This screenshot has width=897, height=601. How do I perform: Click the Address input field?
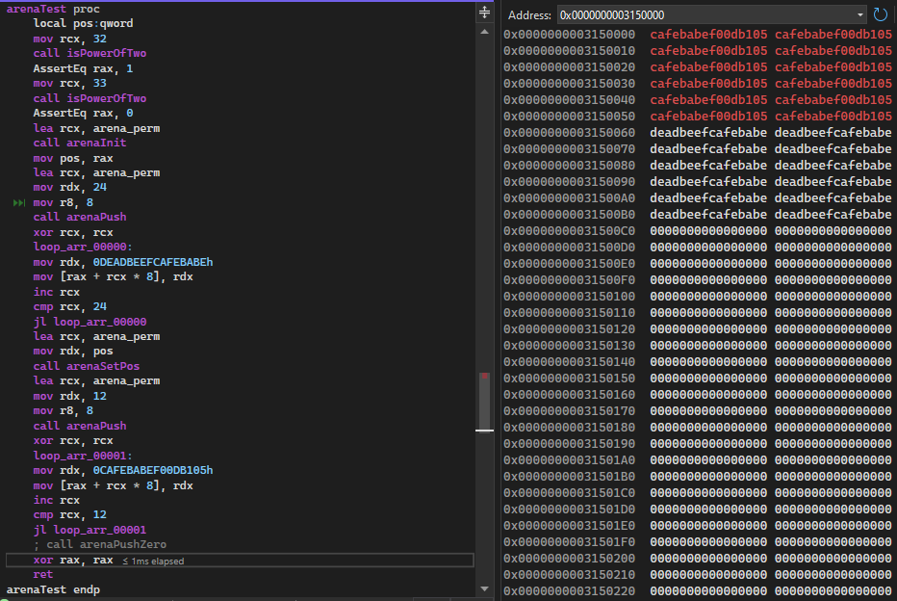coord(705,14)
